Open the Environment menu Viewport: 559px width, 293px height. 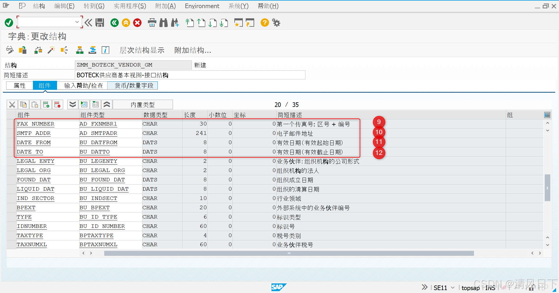202,6
